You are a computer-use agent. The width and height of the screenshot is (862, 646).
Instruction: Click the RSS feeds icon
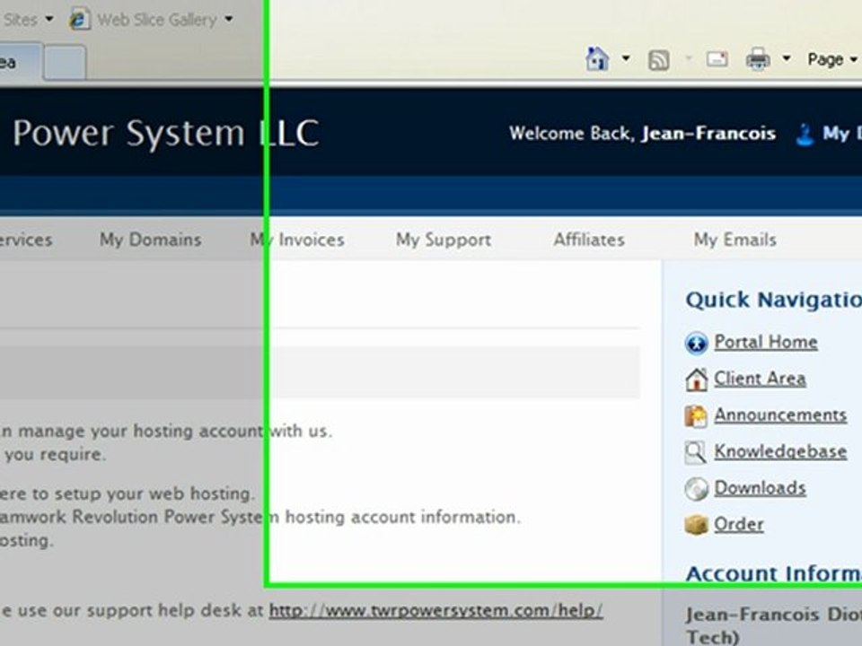tap(658, 59)
